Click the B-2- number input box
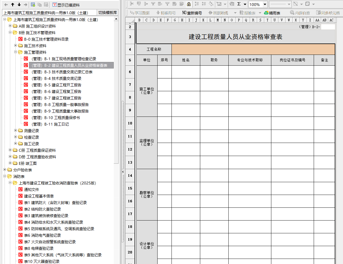The image size is (343, 264). [328, 27]
